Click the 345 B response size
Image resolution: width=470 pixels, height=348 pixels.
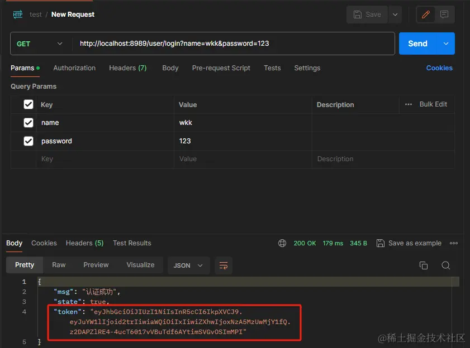[358, 243]
